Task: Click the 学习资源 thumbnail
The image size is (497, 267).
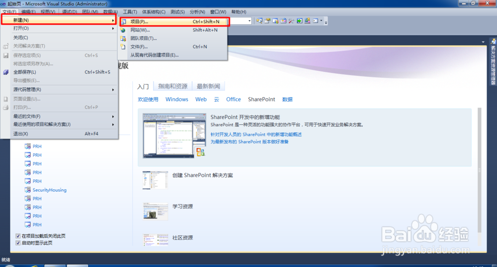Action: tap(155, 212)
